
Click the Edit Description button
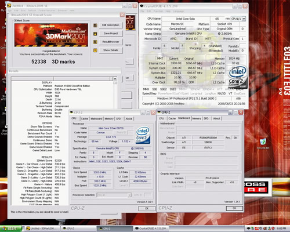click(x=111, y=25)
